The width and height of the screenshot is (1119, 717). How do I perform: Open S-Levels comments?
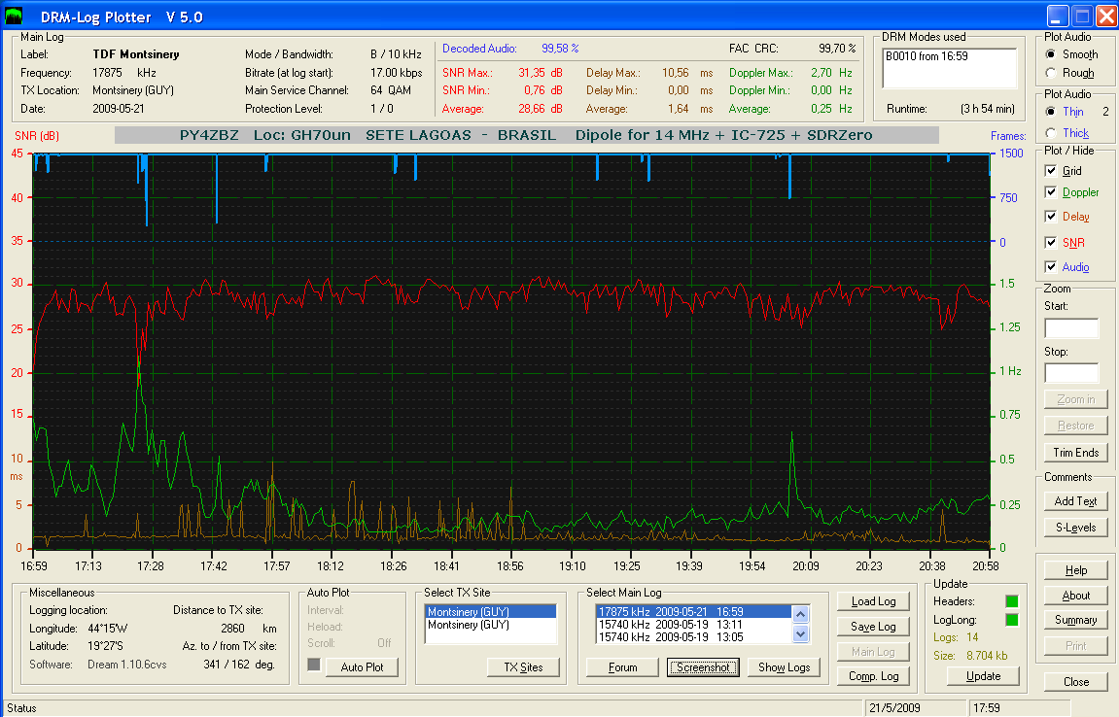point(1074,527)
